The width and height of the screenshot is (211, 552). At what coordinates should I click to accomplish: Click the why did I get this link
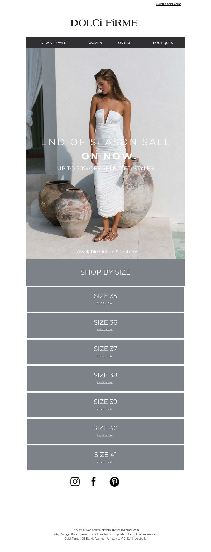66,534
